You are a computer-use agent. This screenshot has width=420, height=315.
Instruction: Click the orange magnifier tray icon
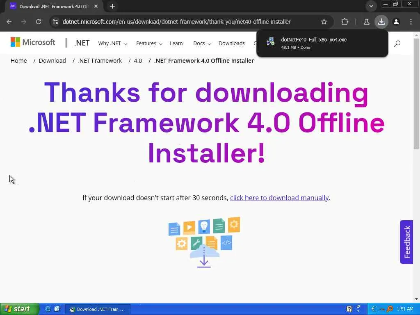pyautogui.click(x=390, y=309)
